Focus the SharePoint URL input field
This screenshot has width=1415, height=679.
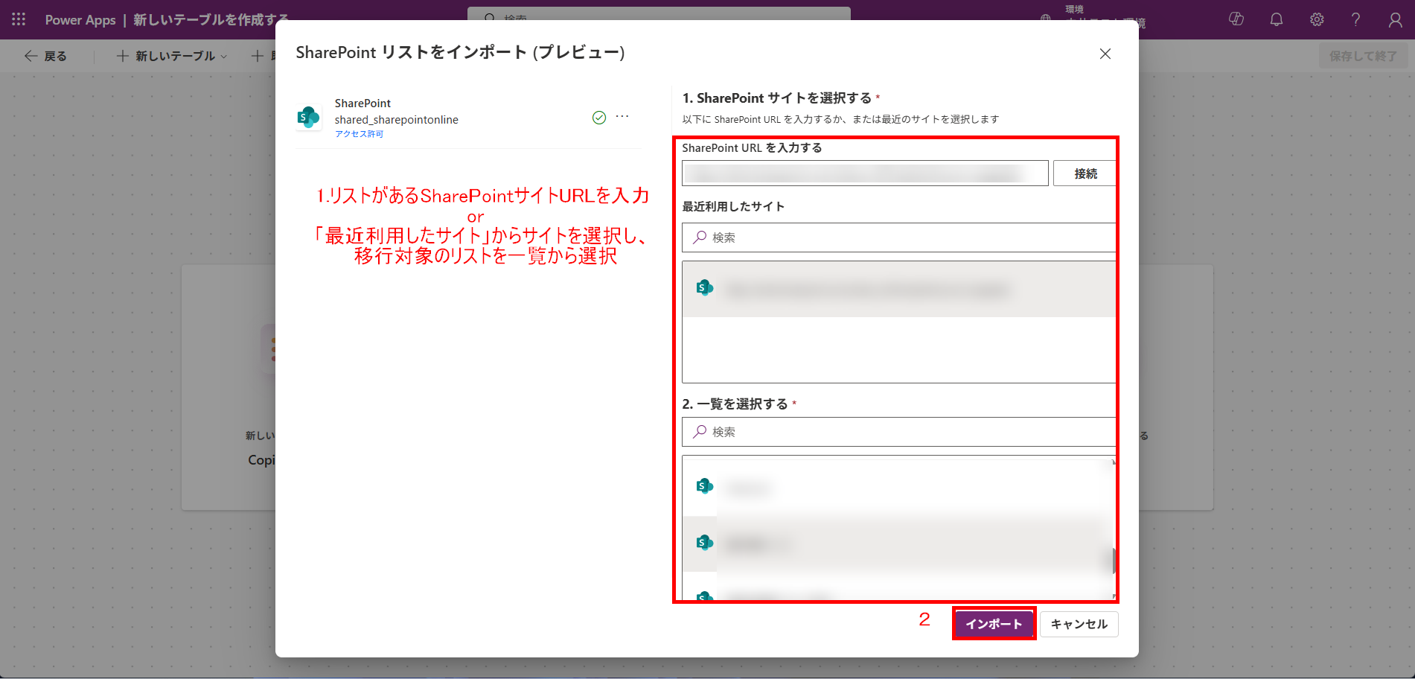point(865,173)
